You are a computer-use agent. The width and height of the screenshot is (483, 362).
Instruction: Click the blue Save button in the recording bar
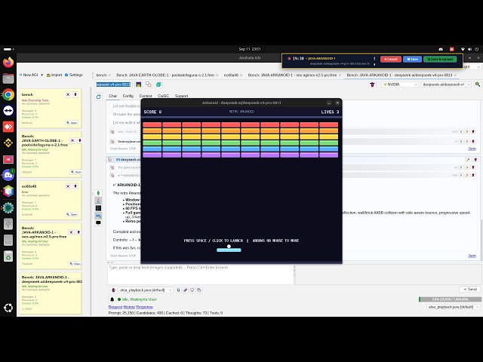412,59
